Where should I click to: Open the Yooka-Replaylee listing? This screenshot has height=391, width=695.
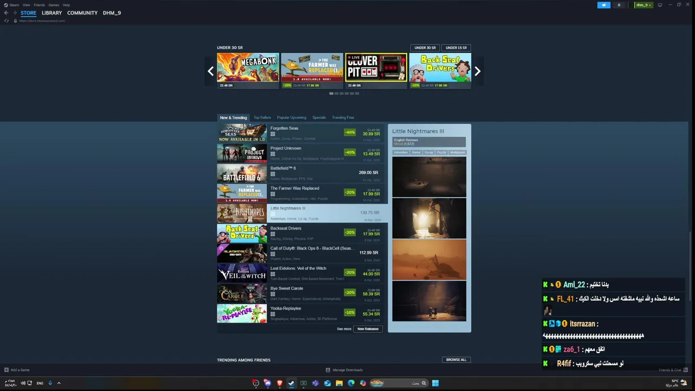click(x=301, y=313)
